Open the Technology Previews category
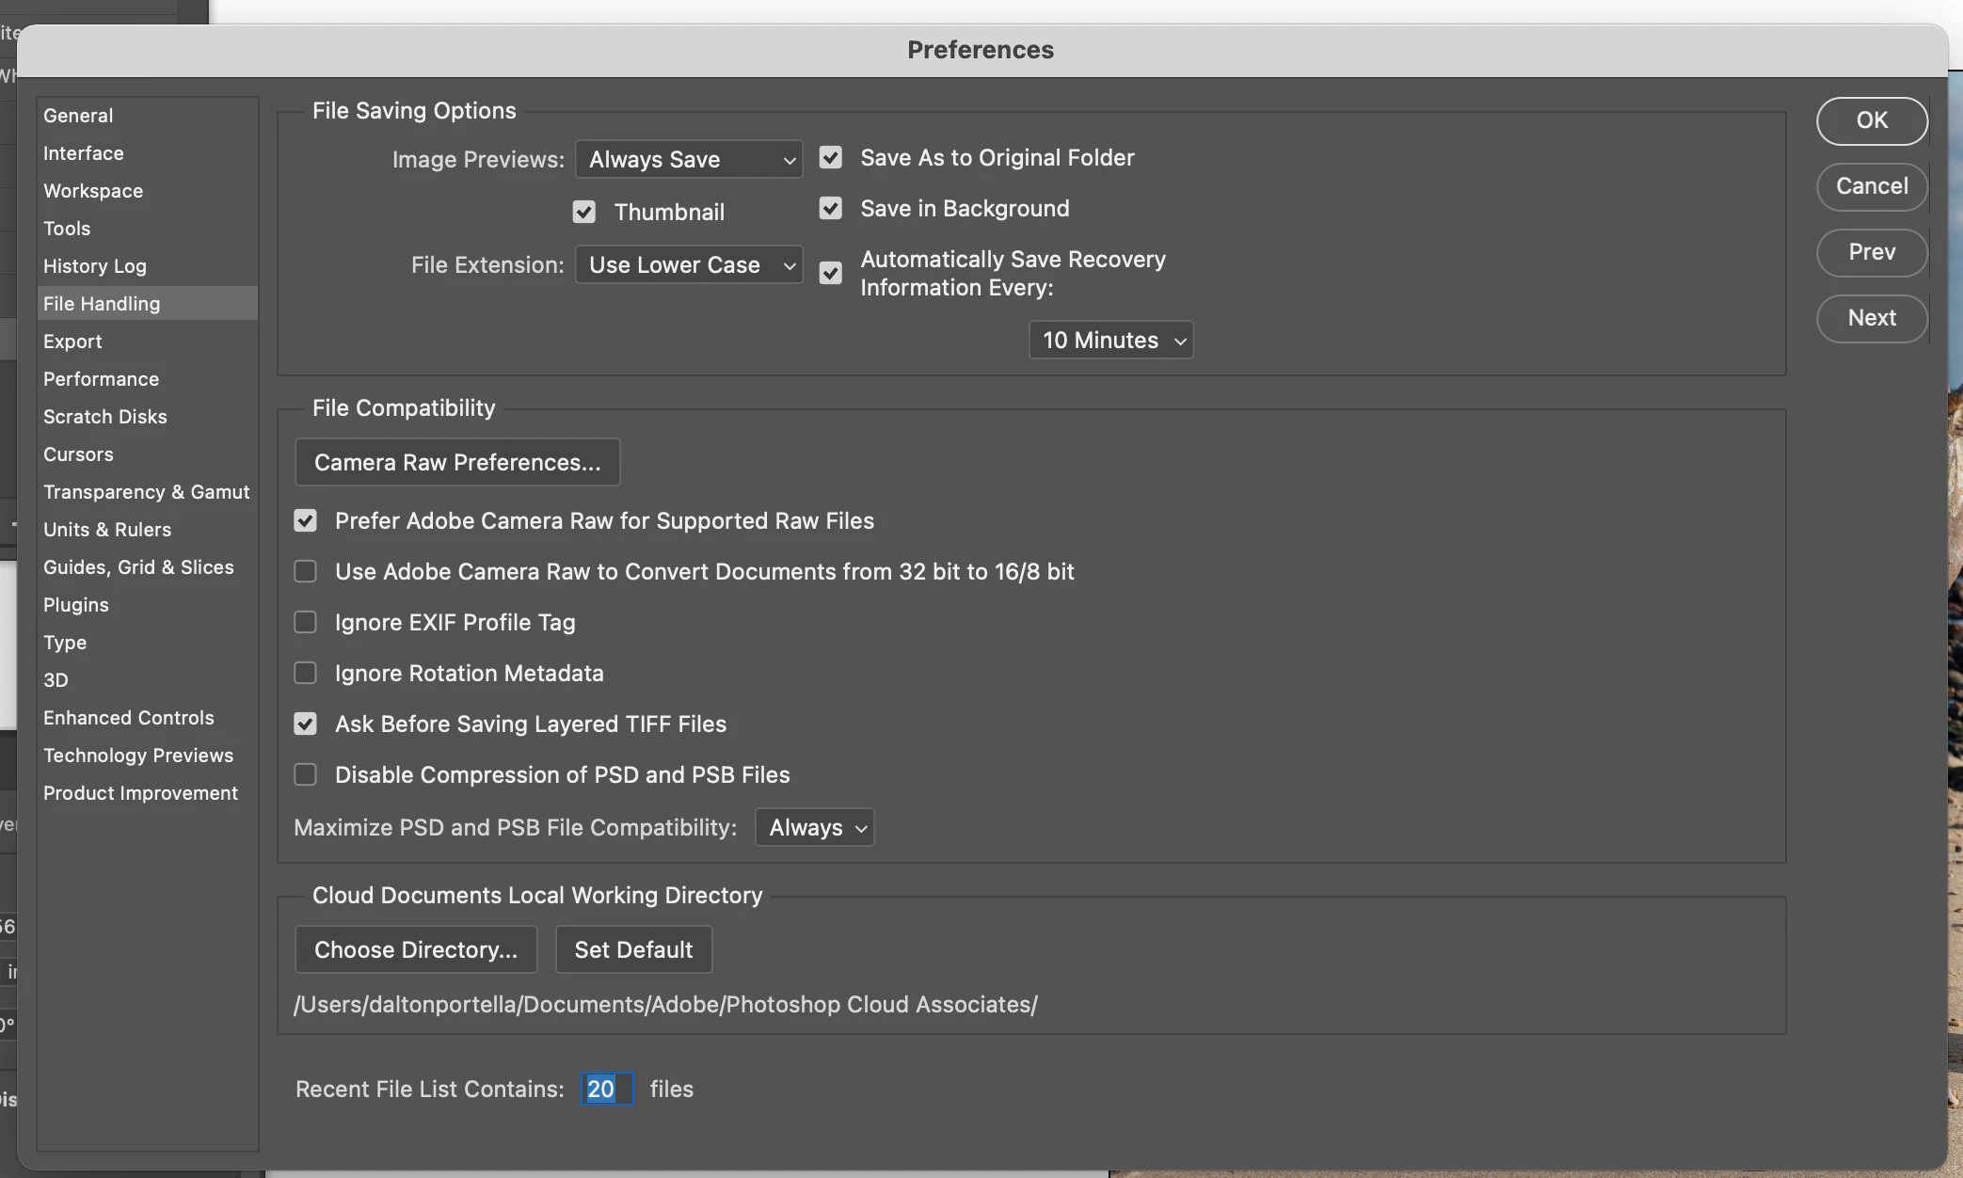 (138, 755)
